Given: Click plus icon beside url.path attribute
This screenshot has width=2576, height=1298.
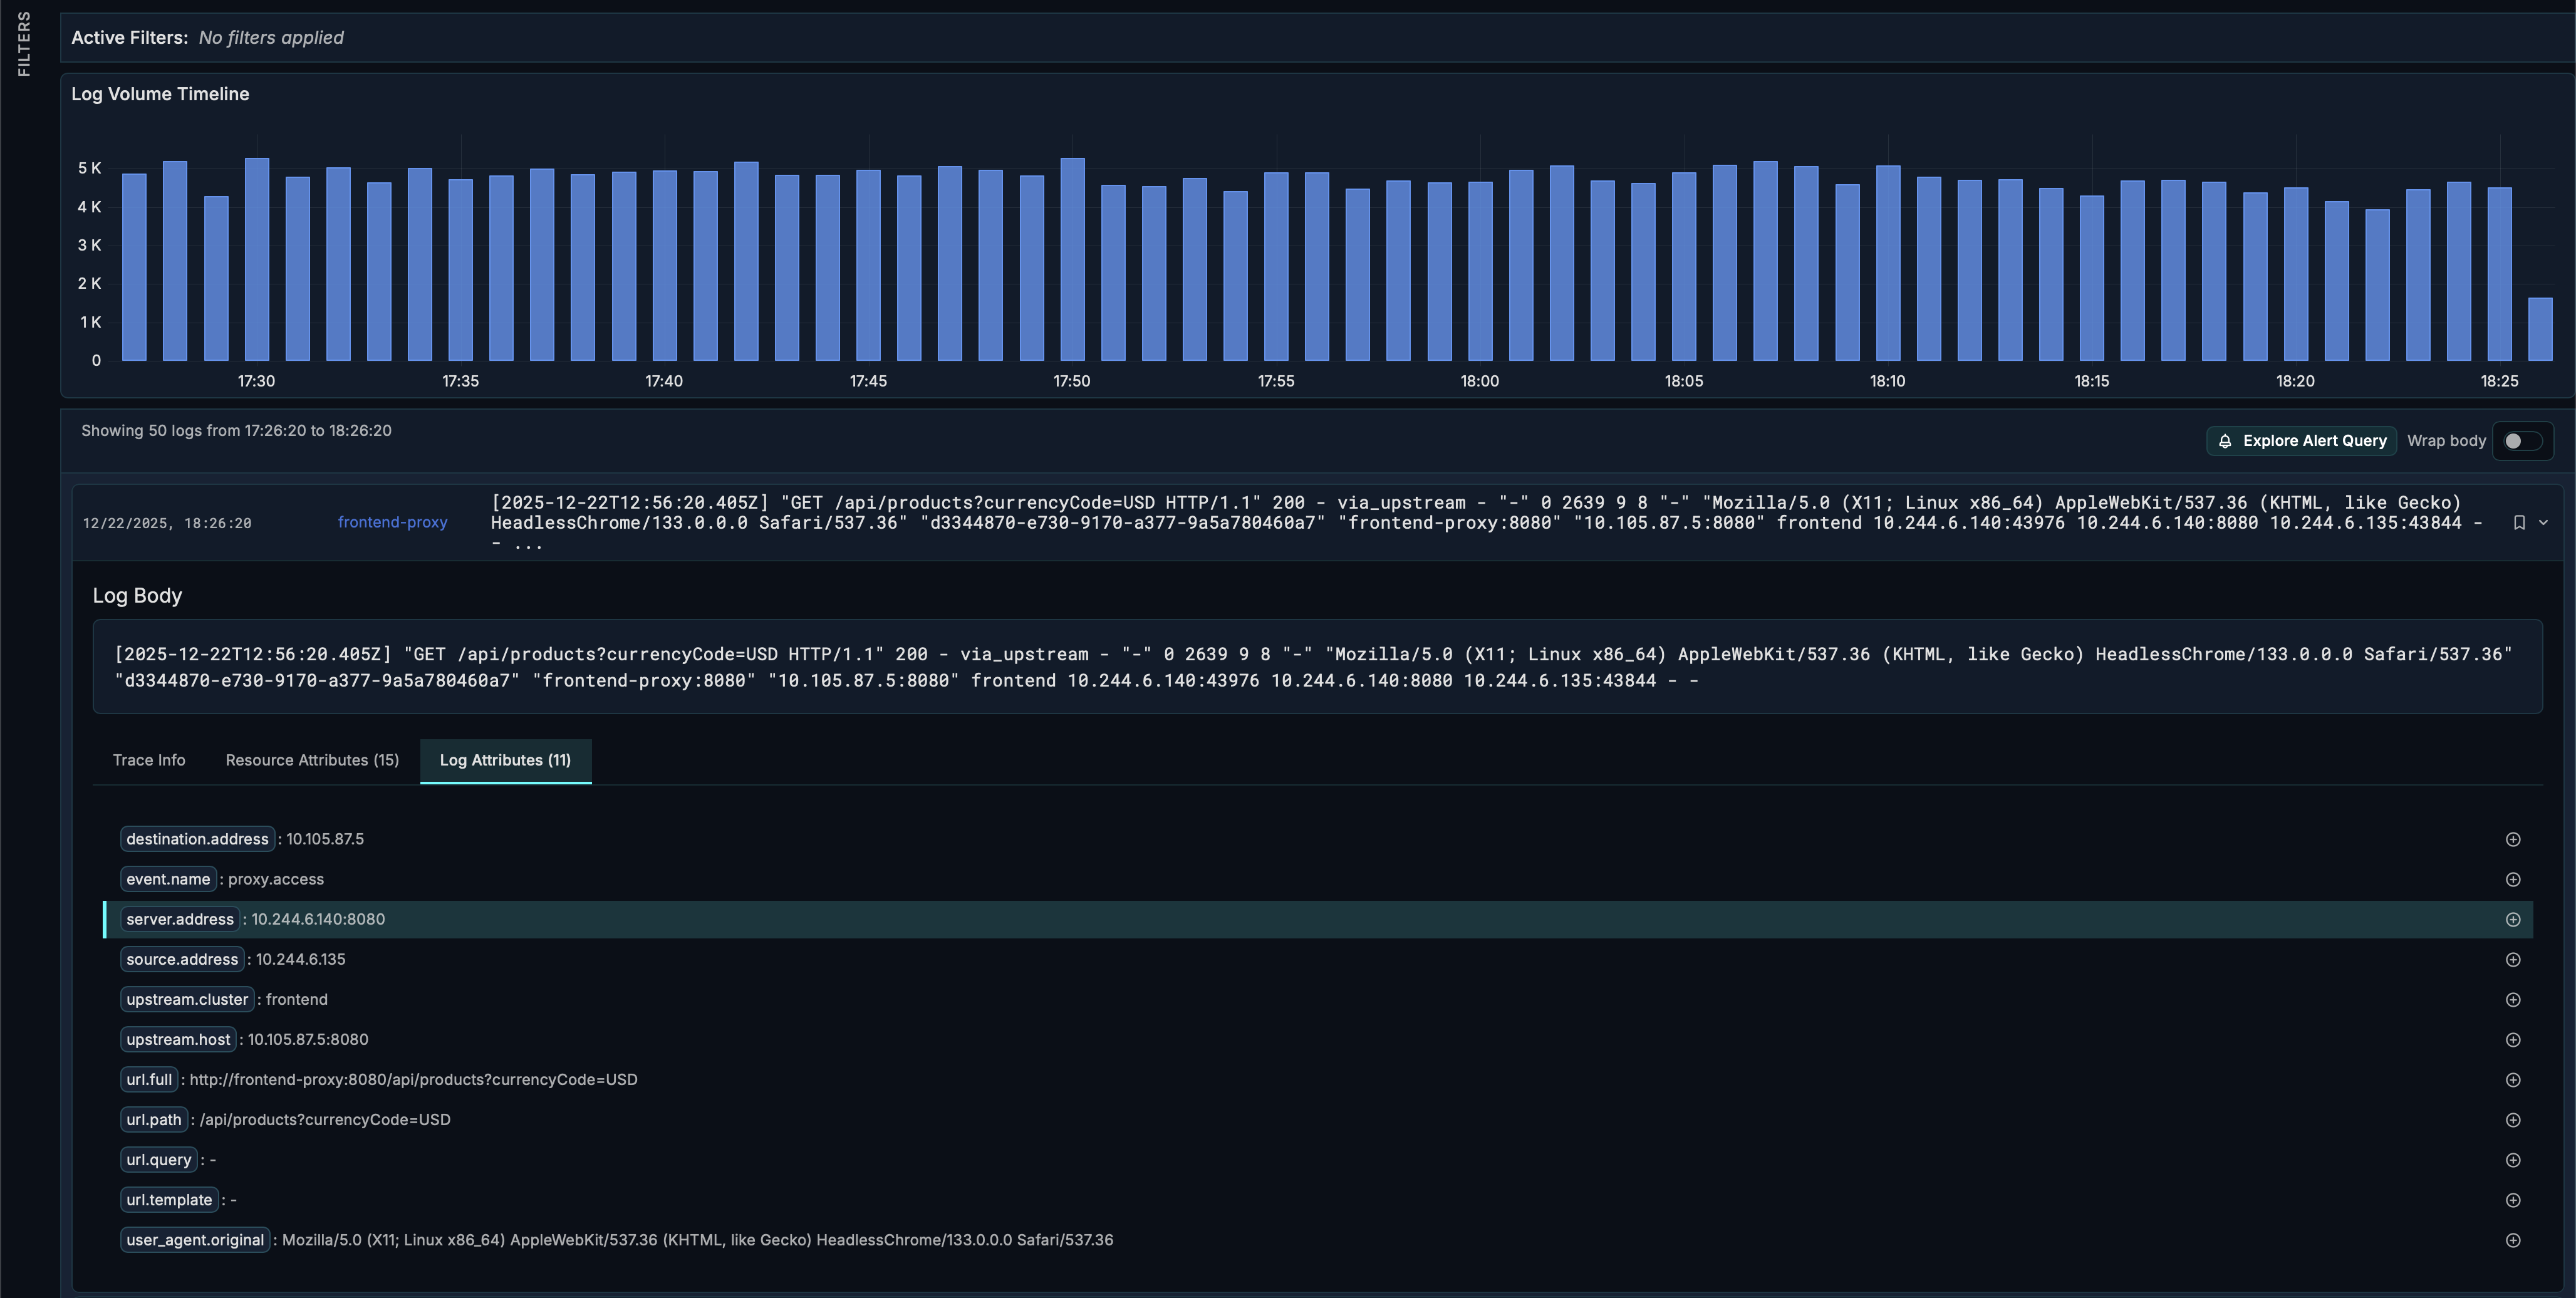Looking at the screenshot, I should pyautogui.click(x=2512, y=1120).
